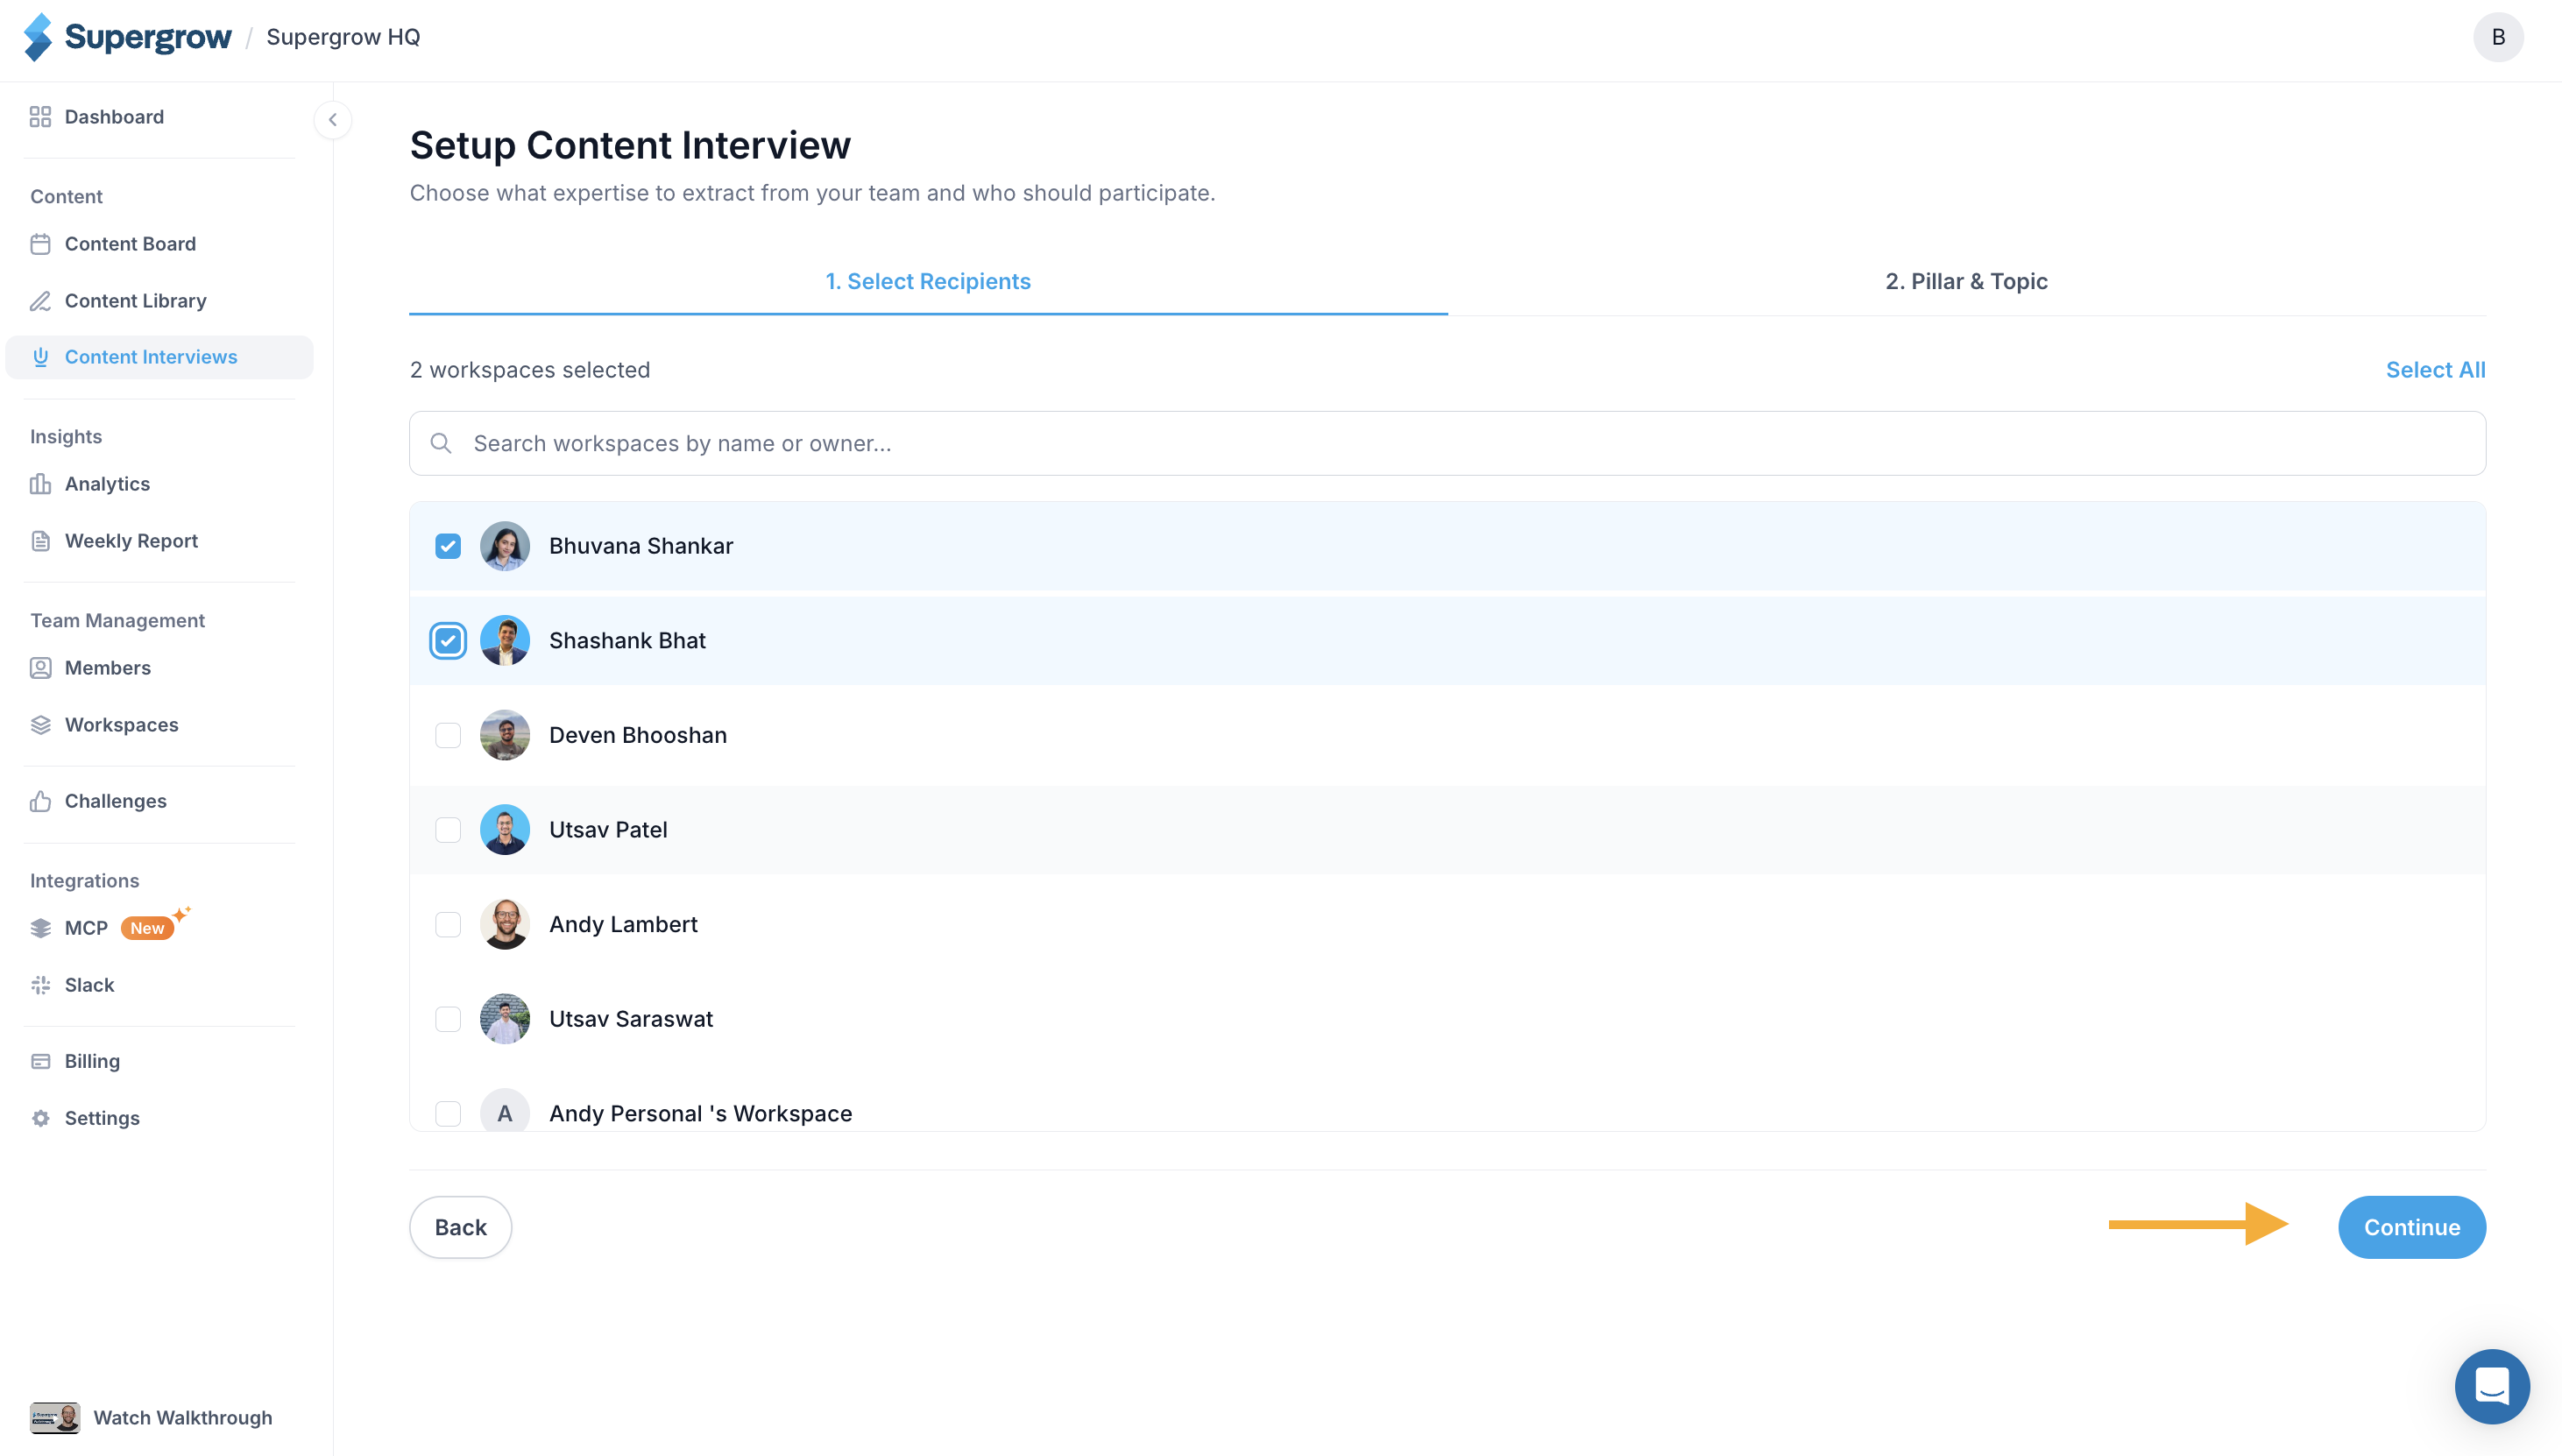Click the Watch Walkthrough video thumbnail
Viewport: 2562px width, 1456px height.
[54, 1418]
